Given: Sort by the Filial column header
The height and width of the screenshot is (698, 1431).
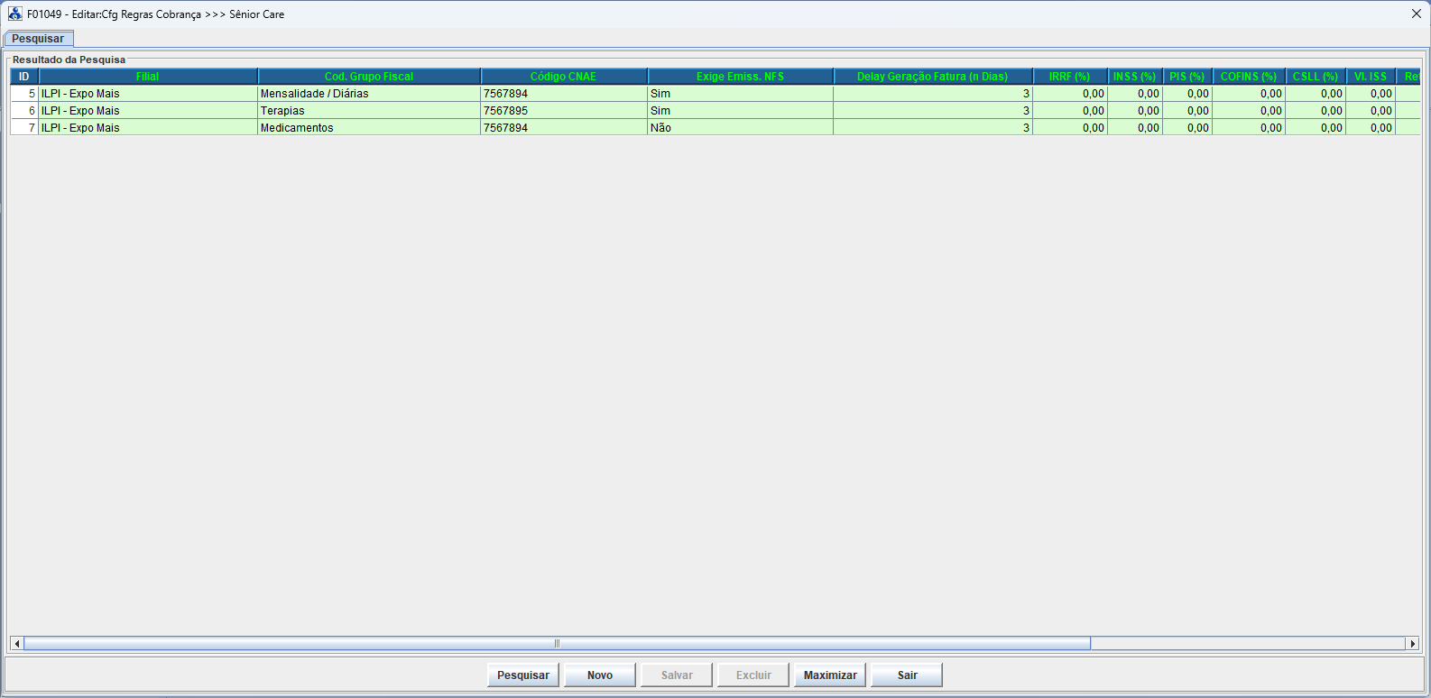Looking at the screenshot, I should point(148,77).
